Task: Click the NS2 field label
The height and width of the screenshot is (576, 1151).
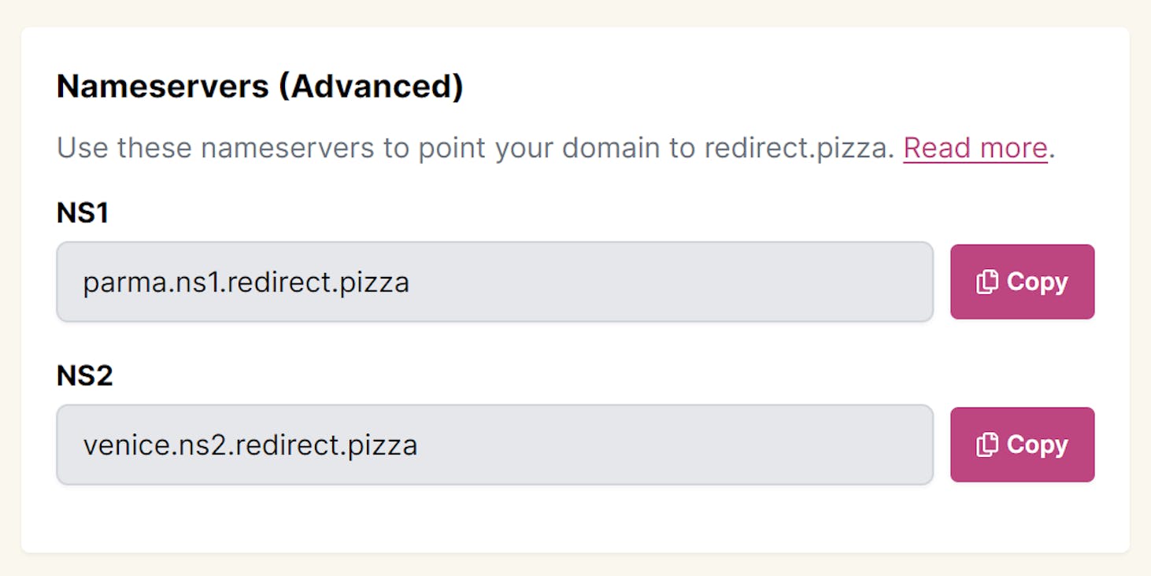Action: pyautogui.click(x=84, y=375)
